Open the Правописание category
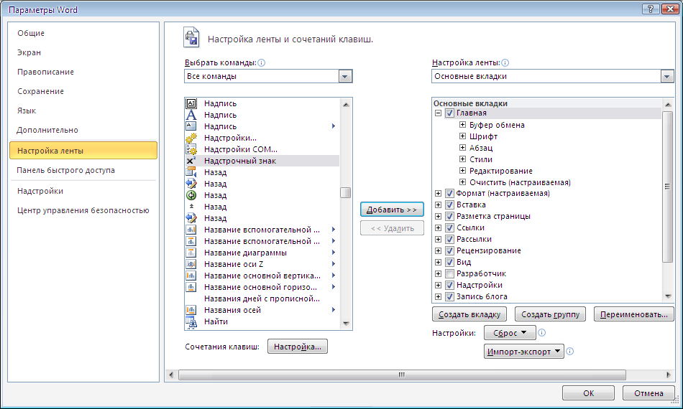Viewport: 683px width, 409px height. point(45,72)
